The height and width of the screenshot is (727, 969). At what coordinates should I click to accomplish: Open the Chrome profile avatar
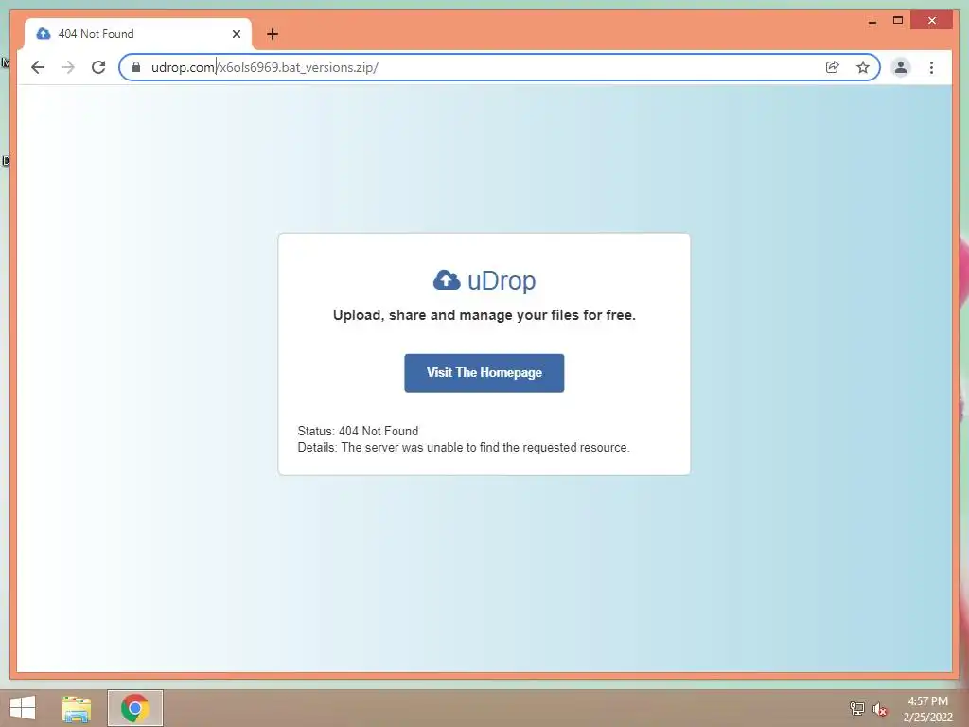click(x=901, y=67)
